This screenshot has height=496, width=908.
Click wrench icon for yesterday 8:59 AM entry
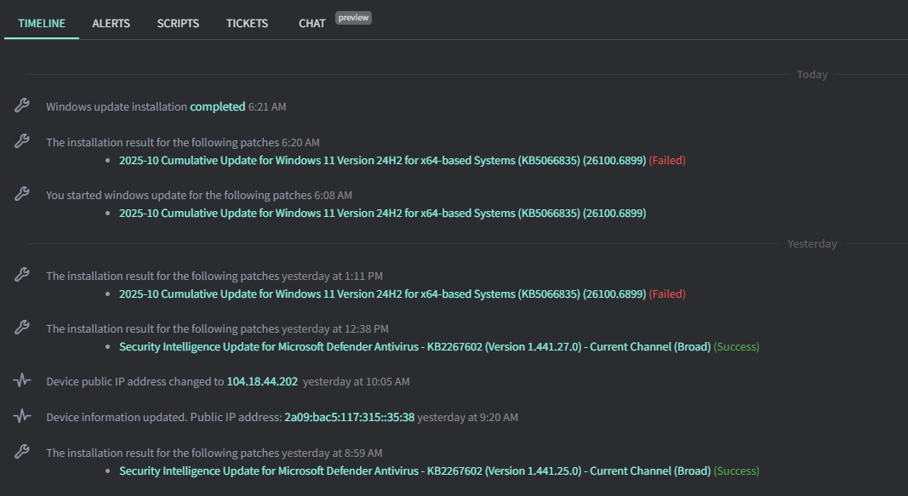click(22, 452)
